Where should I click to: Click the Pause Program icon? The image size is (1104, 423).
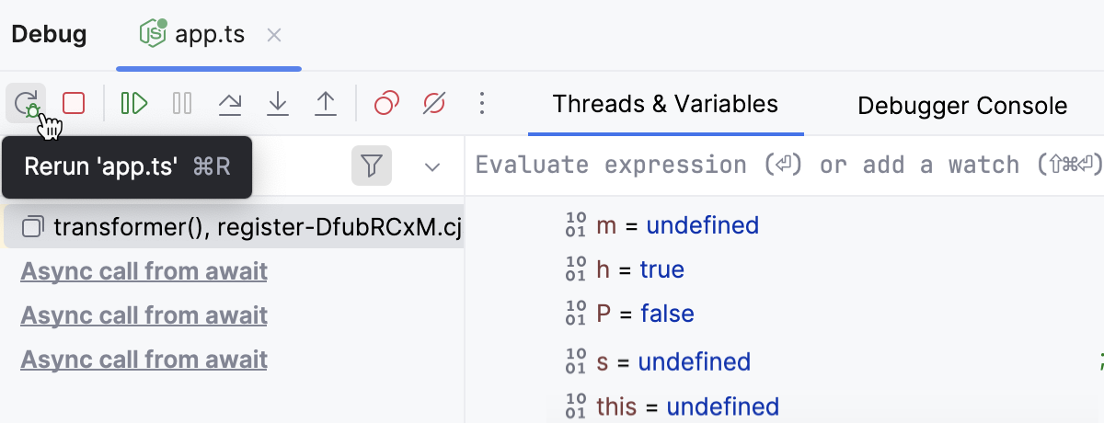click(182, 103)
